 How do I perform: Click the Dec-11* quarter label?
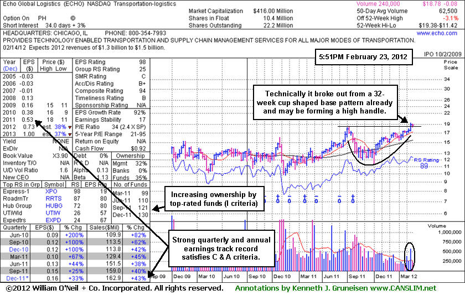click(x=18, y=278)
